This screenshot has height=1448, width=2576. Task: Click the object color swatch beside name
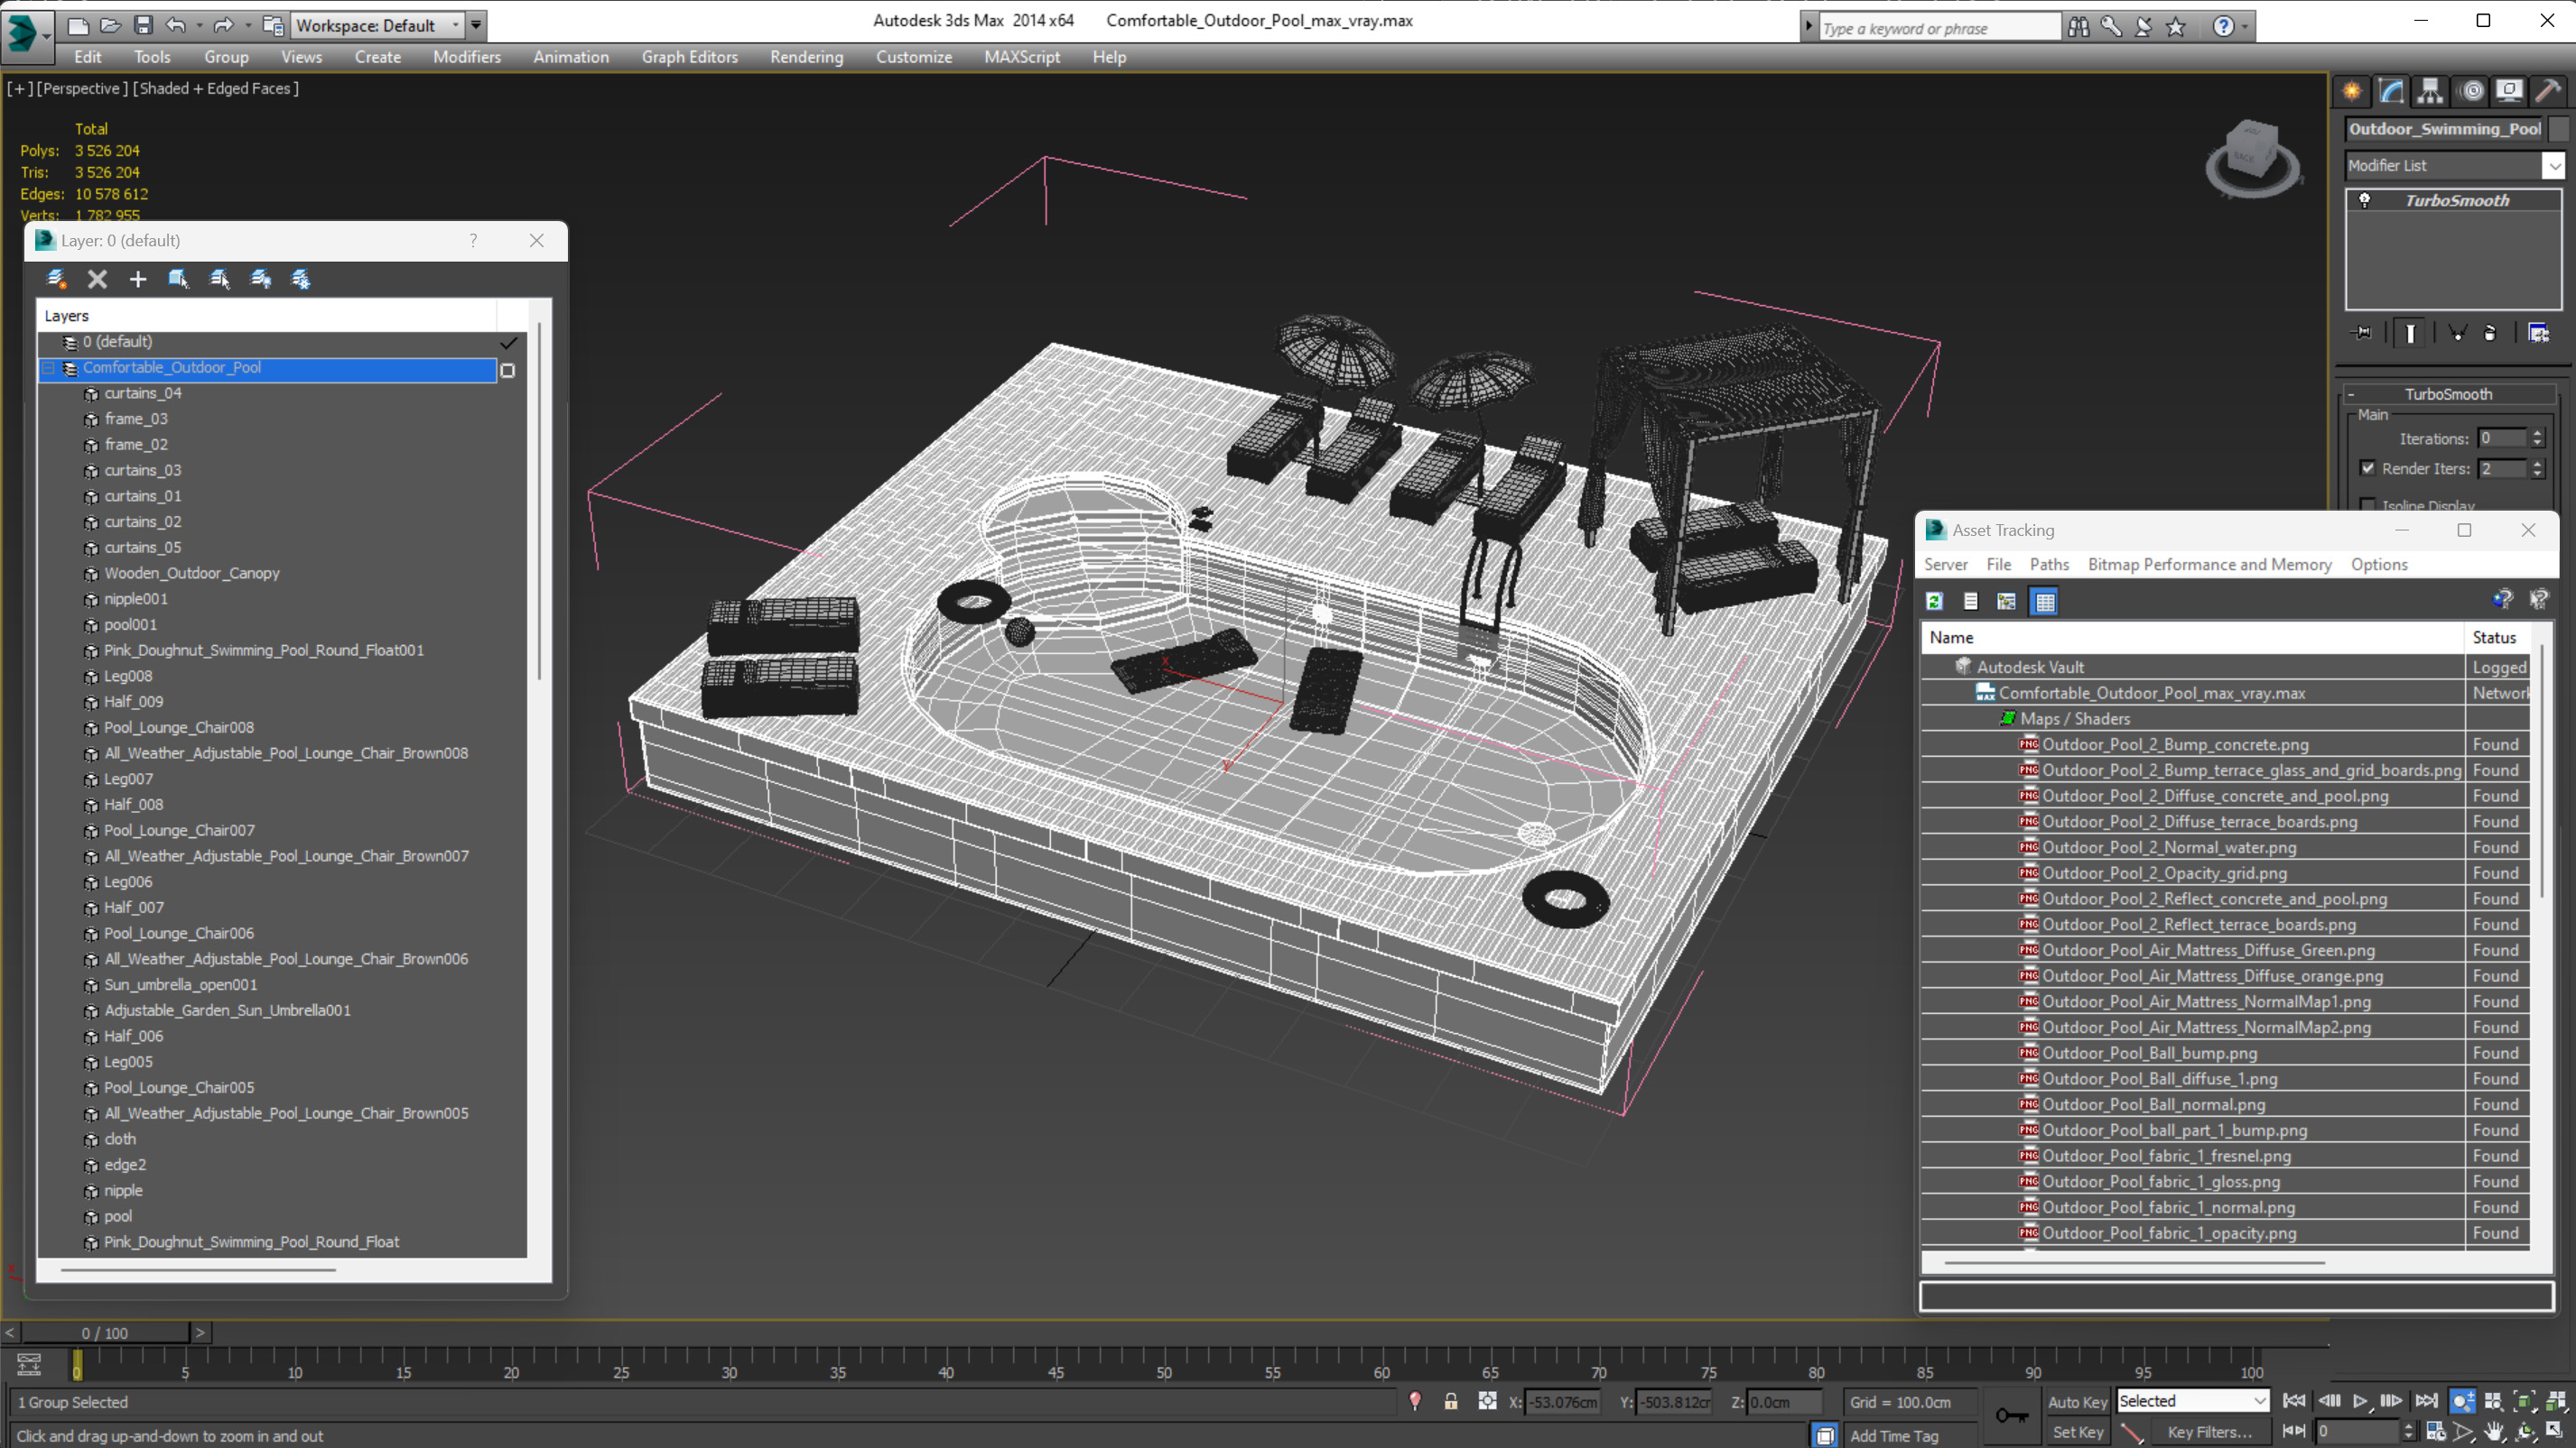click(2559, 129)
